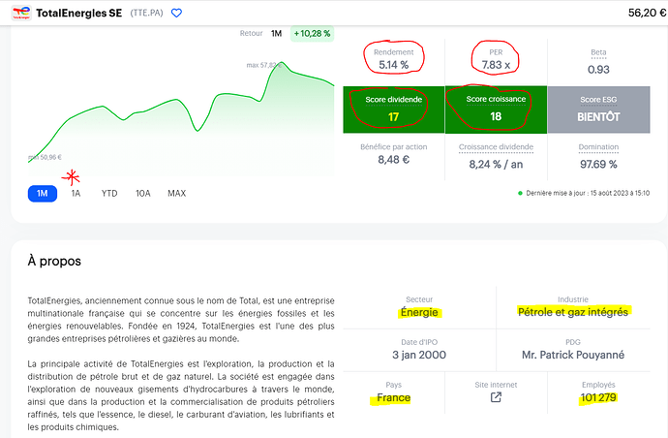
Task: Click the Énergie sector value
Action: [418, 312]
